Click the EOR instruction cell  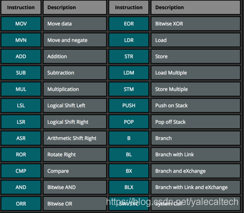[x=129, y=24]
